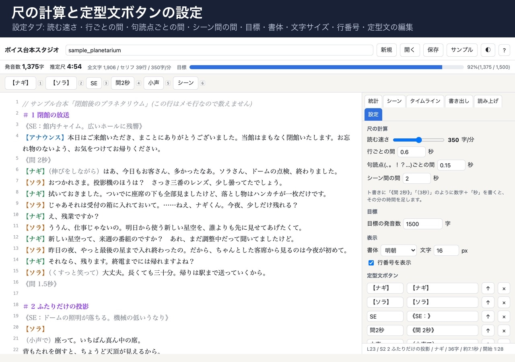Click the 目標 progress bar
The height and width of the screenshot is (362, 515).
(x=327, y=67)
